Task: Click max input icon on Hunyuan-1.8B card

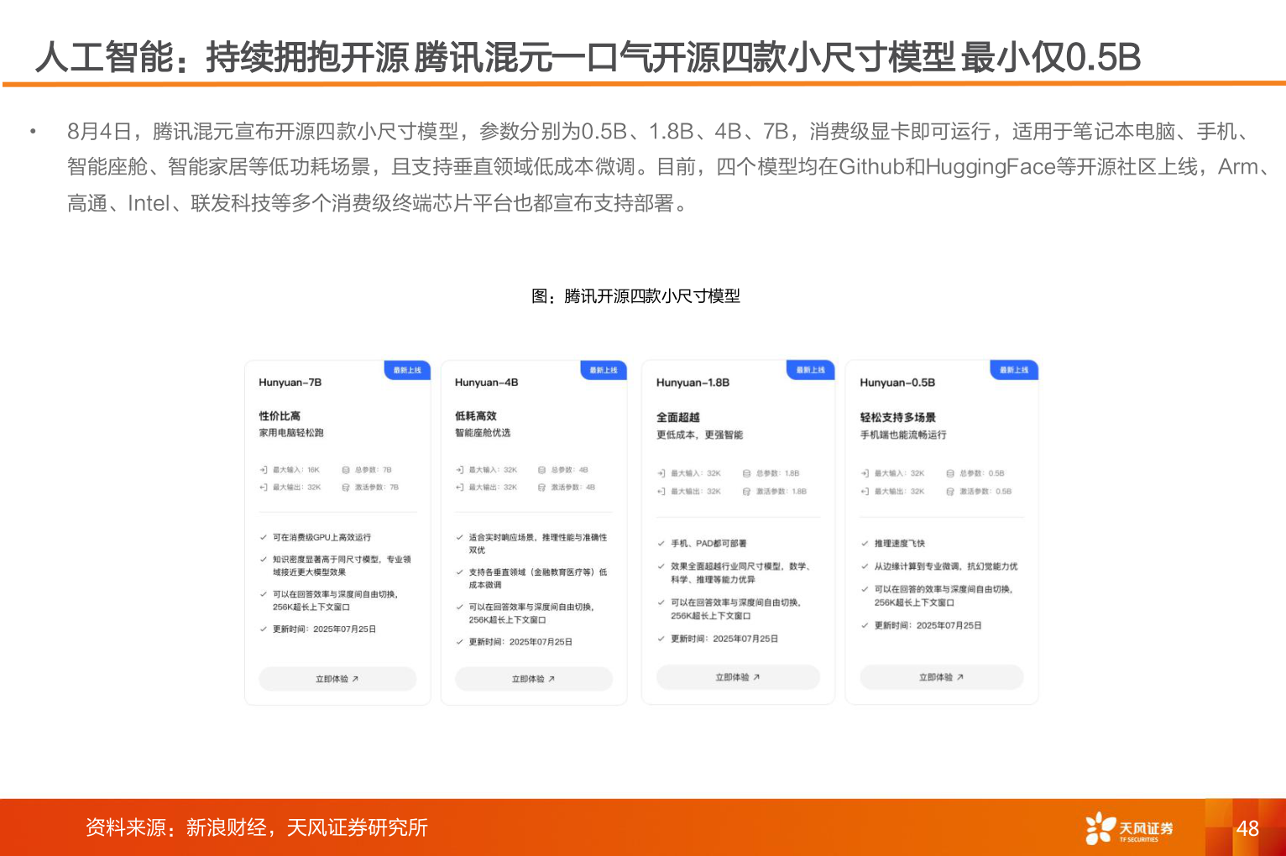Action: pos(661,473)
